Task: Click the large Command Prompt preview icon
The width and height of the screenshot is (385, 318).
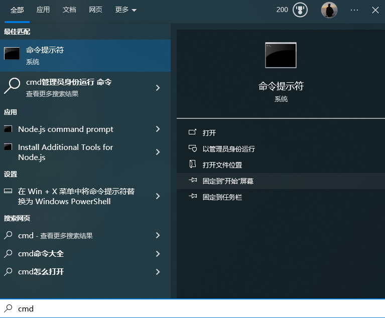Action: pyautogui.click(x=281, y=55)
